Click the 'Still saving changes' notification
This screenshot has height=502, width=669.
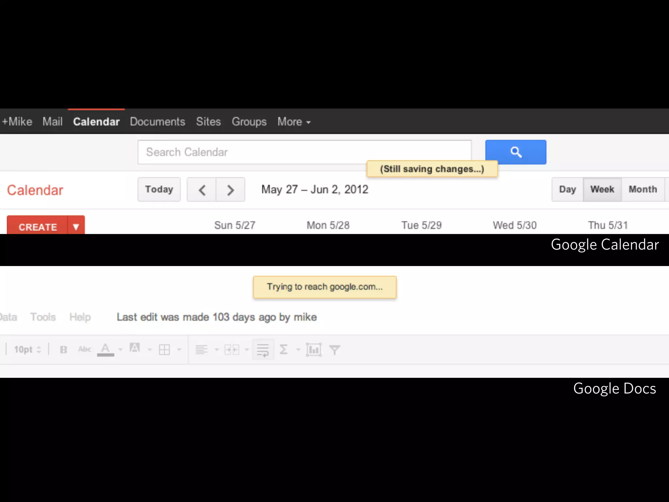click(x=432, y=169)
